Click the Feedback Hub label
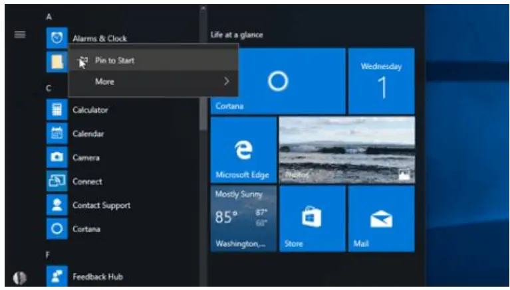Viewport: 510px width, 290px height. (98, 277)
